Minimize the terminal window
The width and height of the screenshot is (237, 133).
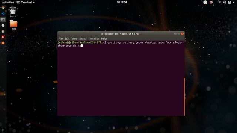click(175, 34)
